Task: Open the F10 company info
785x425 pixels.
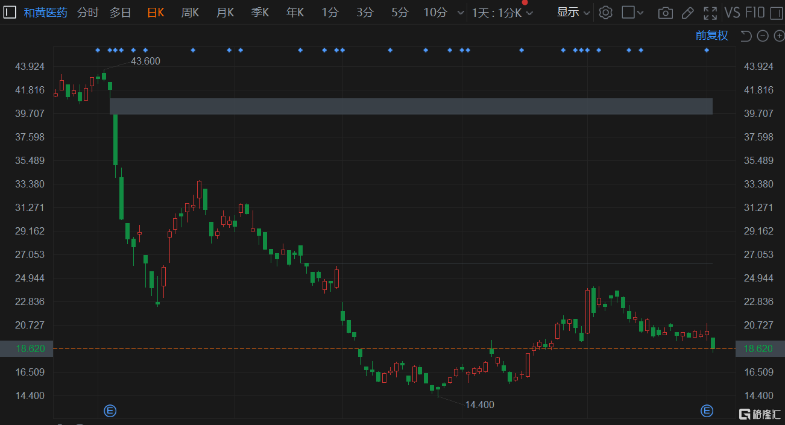Action: point(755,13)
